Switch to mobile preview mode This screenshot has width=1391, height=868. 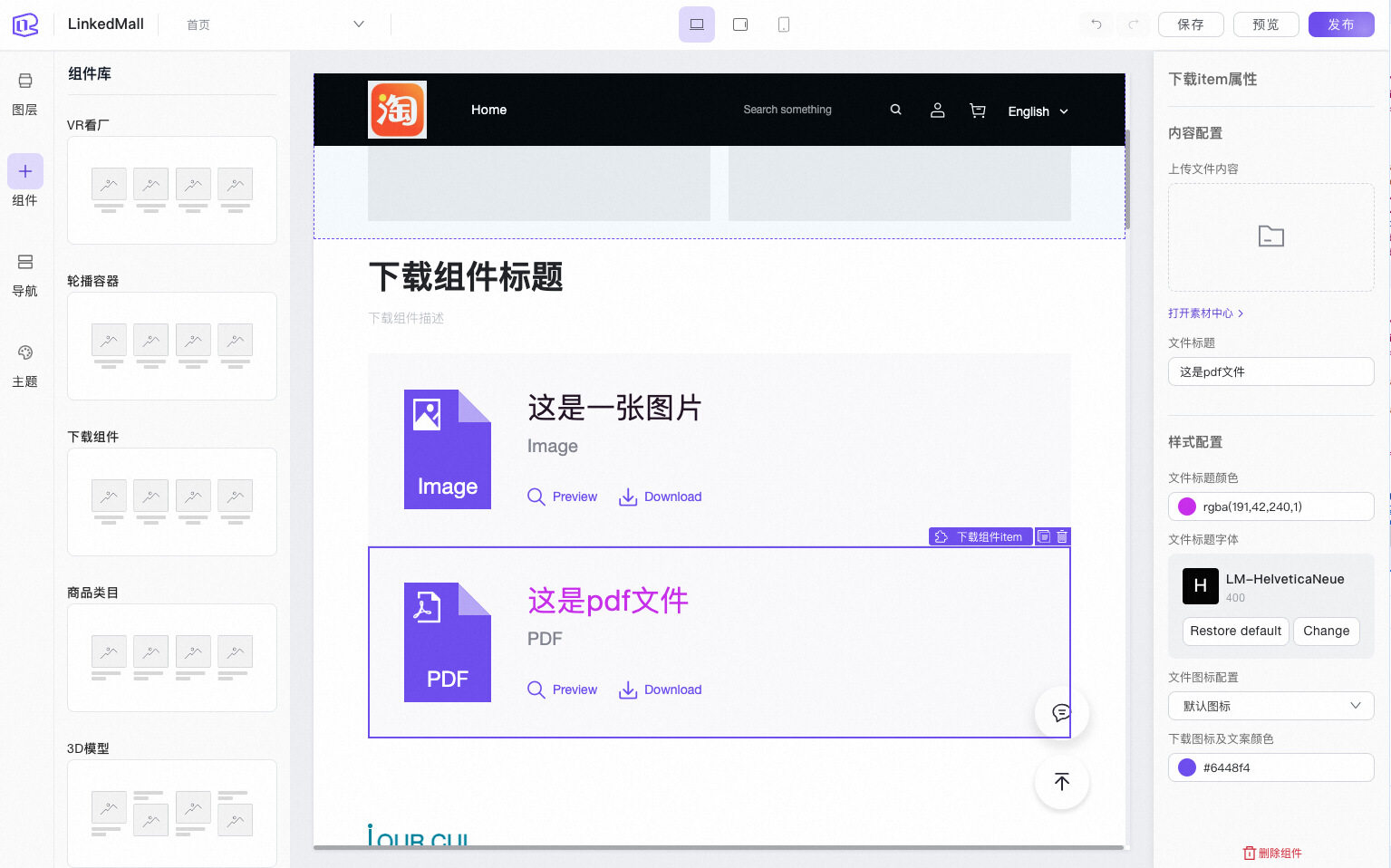784,24
